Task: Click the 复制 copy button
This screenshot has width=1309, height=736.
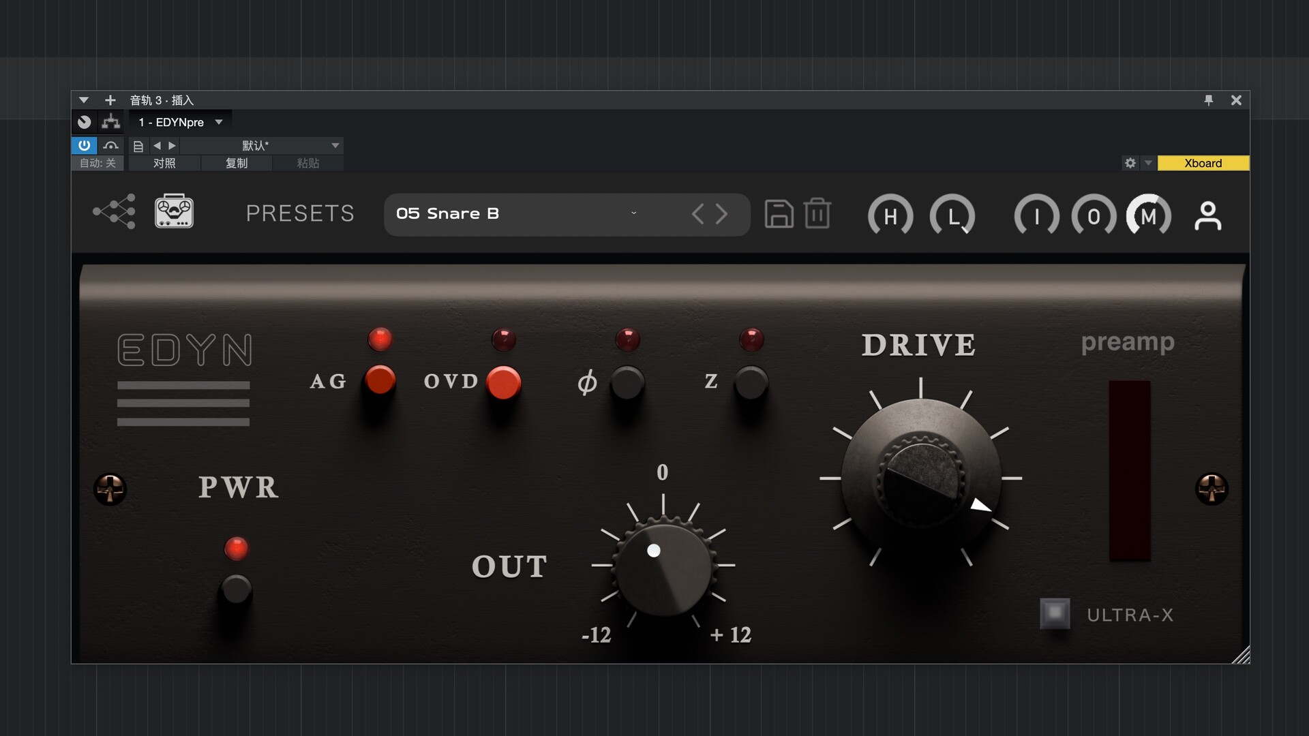Action: point(237,163)
